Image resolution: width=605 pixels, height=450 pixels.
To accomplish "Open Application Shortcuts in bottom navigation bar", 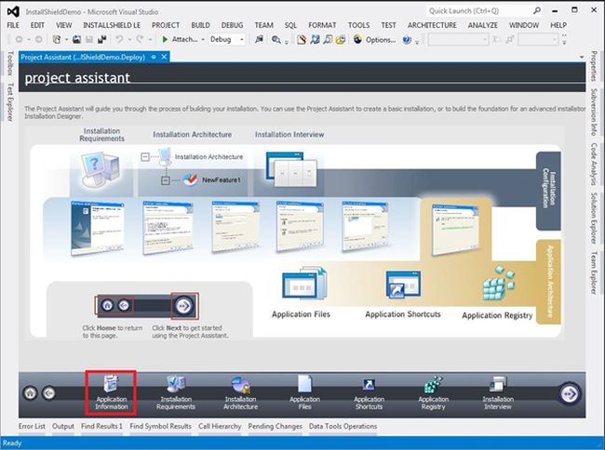I will (369, 393).
